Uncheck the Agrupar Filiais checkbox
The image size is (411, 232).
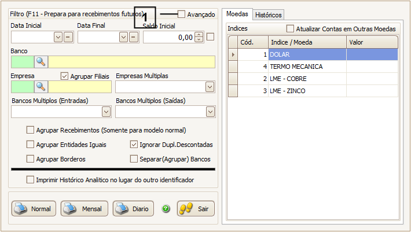click(65, 76)
